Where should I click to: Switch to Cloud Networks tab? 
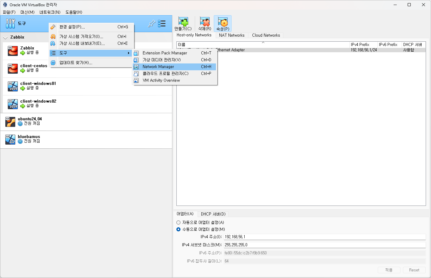[266, 35]
